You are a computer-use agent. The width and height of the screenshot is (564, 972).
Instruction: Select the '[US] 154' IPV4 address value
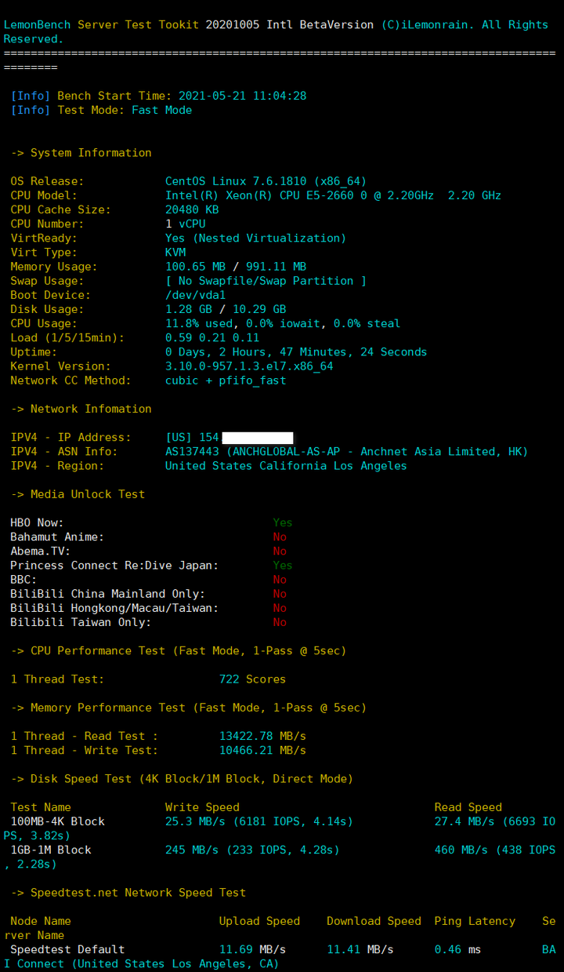pyautogui.click(x=192, y=437)
